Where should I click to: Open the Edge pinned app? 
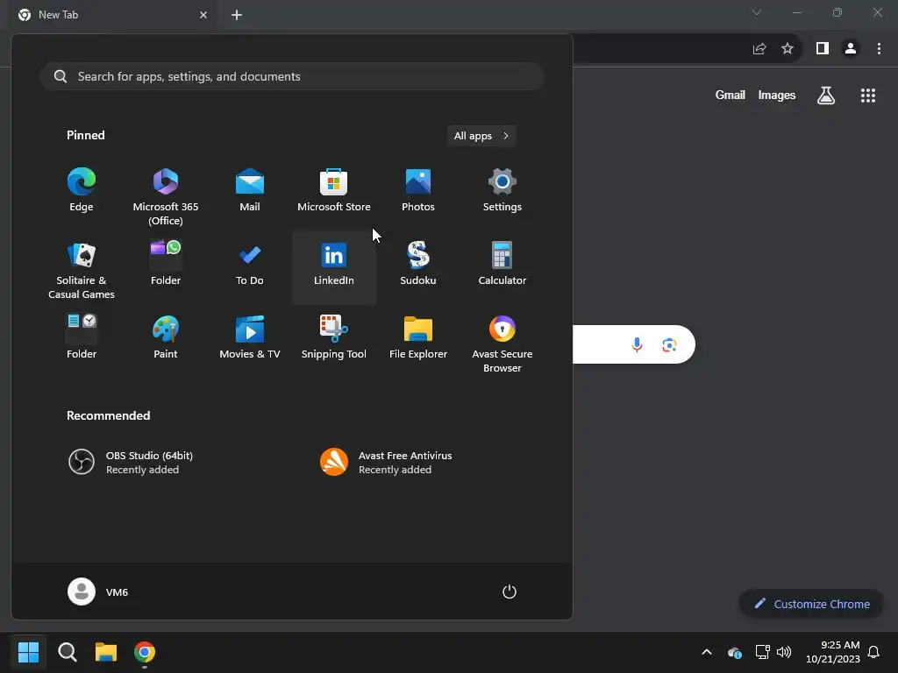(82, 190)
